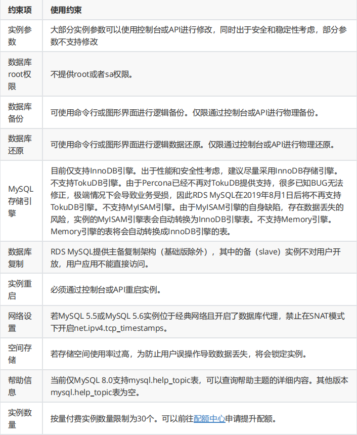Click the 帮助信息 row label
This screenshot has height=435, width=357.
click(x=20, y=386)
